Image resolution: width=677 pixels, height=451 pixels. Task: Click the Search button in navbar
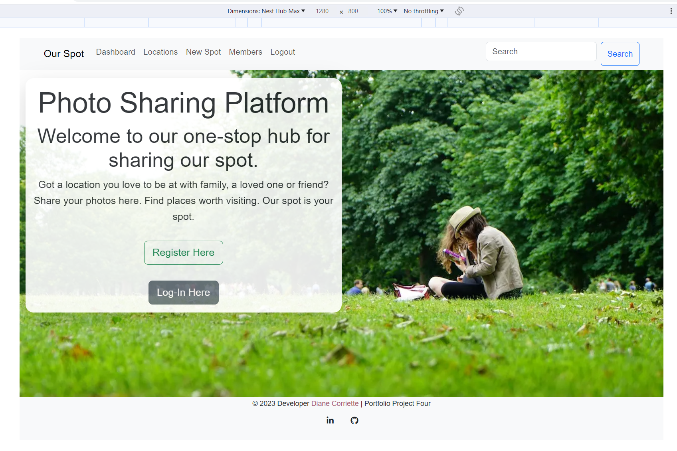click(x=620, y=54)
